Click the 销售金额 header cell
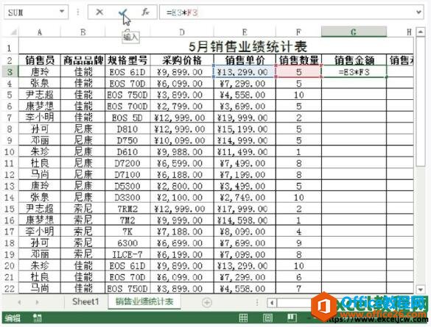Screen dimensions: 431x327 (x=354, y=60)
